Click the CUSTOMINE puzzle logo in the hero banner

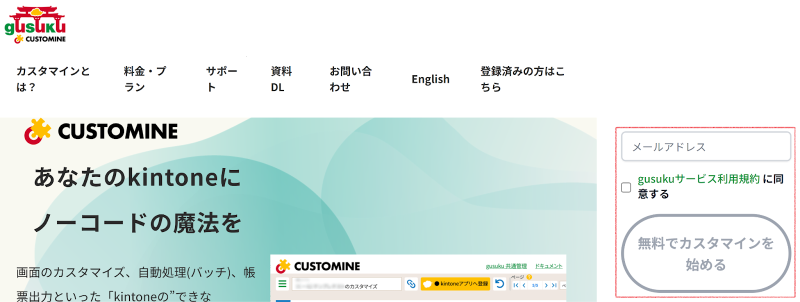(101, 131)
